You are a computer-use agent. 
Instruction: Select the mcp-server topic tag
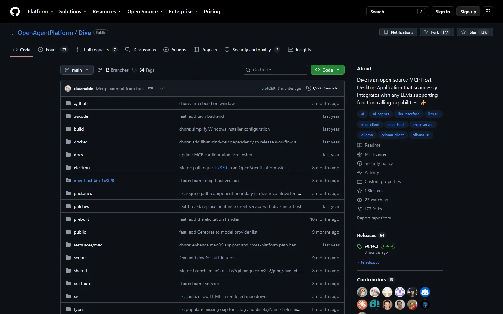click(x=423, y=125)
